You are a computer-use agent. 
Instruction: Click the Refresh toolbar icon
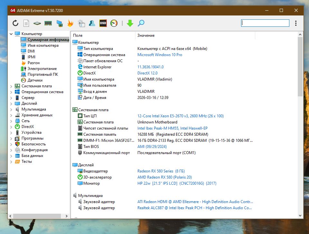(15, 23)
